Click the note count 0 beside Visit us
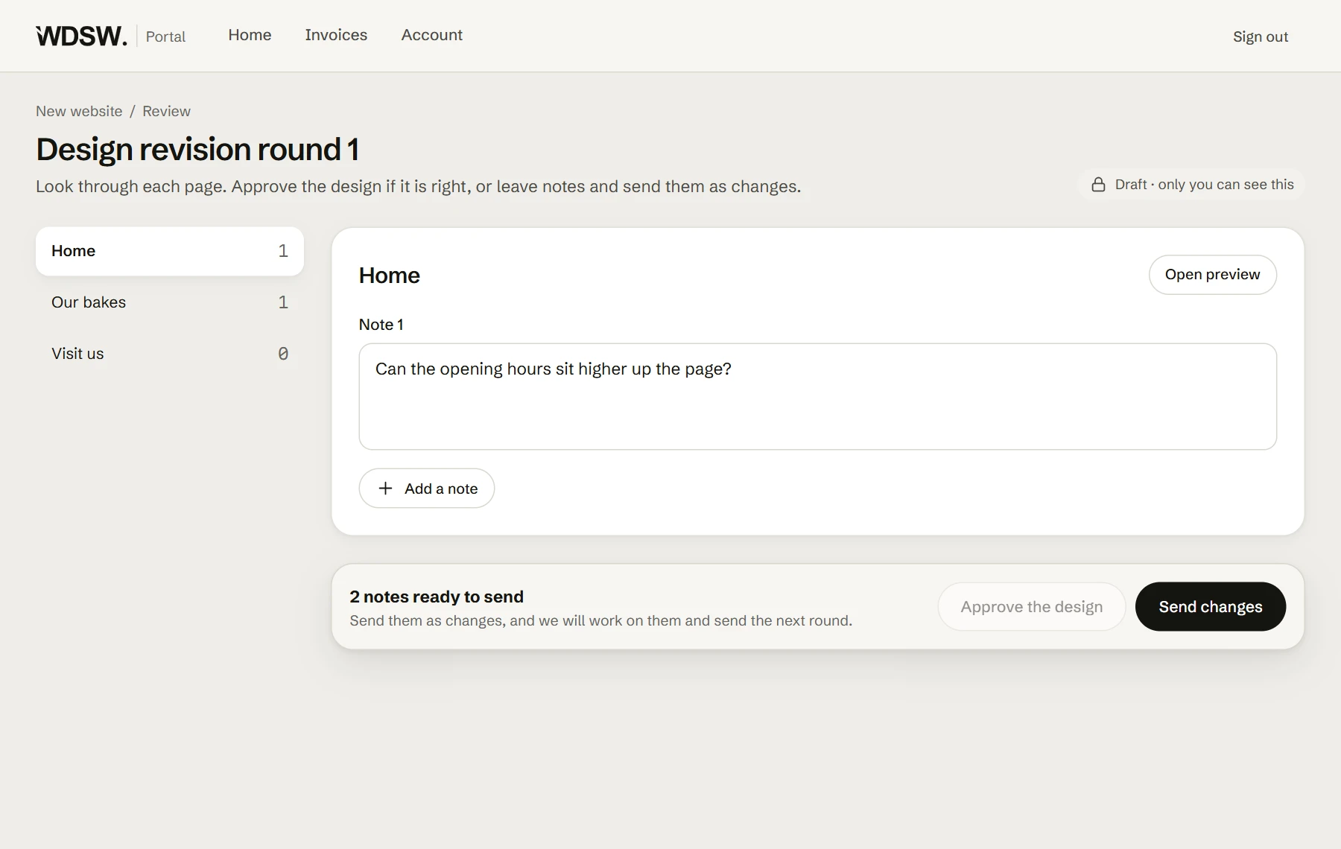The image size is (1341, 849). click(x=283, y=354)
